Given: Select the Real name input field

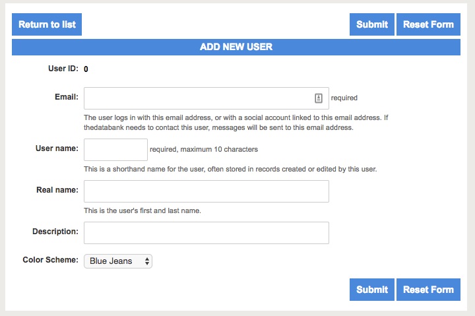Looking at the screenshot, I should (x=206, y=191).
